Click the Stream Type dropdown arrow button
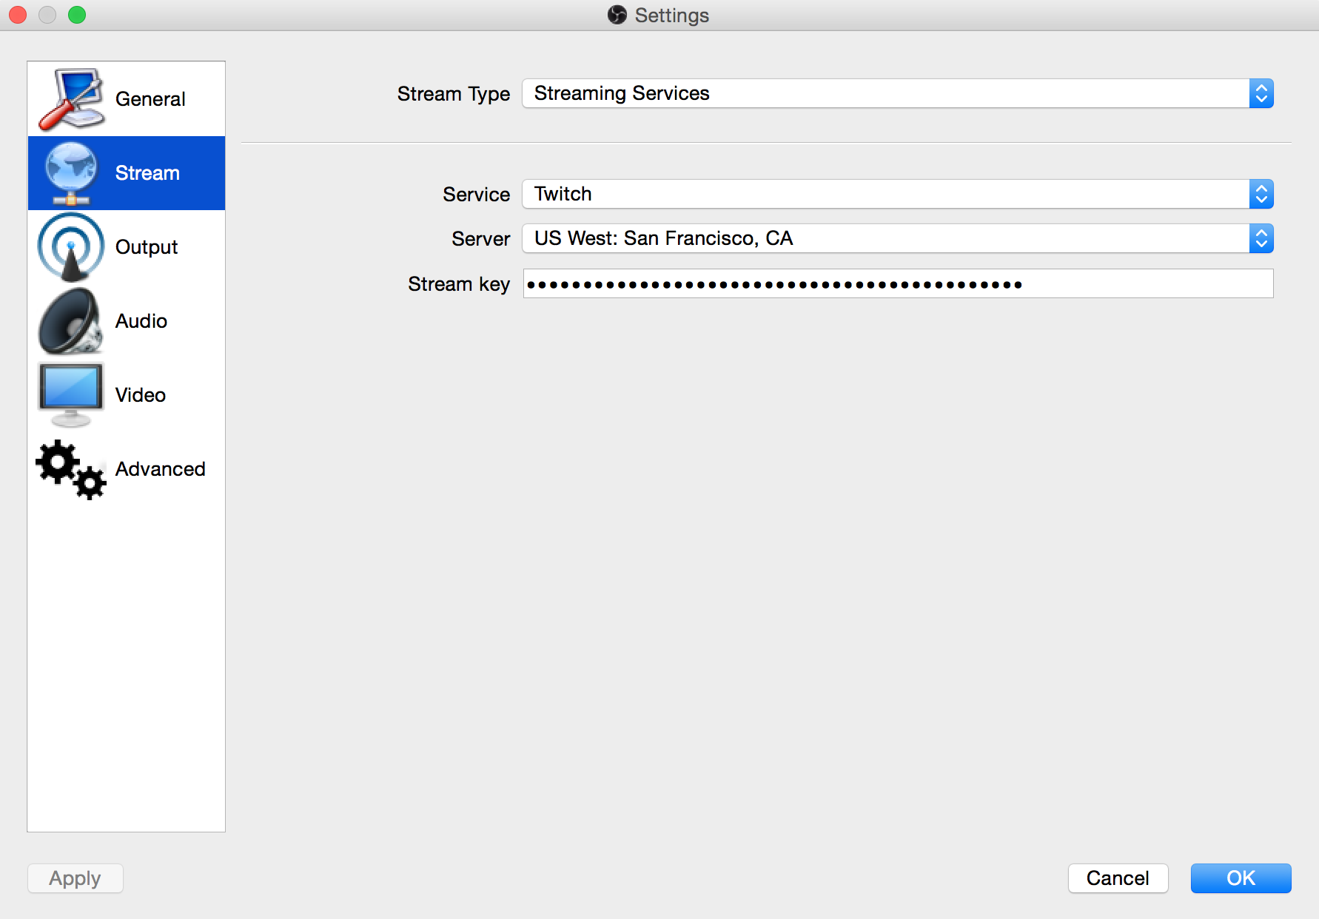The height and width of the screenshot is (919, 1319). click(x=1261, y=93)
